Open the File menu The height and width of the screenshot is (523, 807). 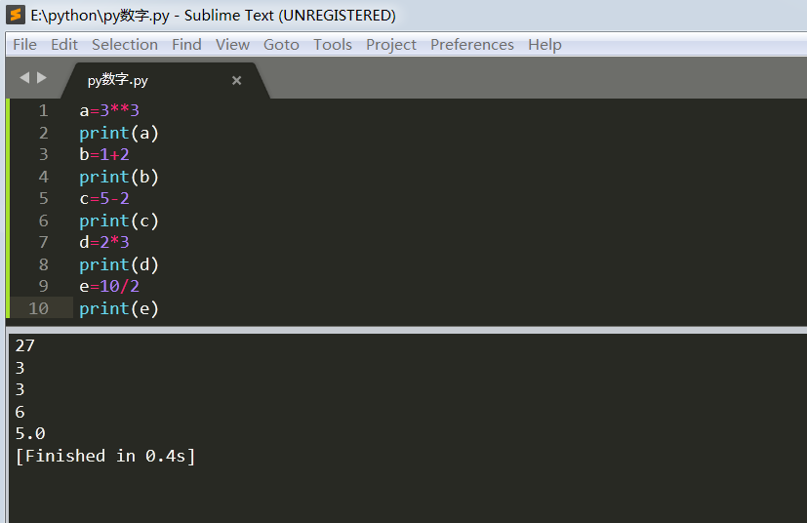[24, 45]
